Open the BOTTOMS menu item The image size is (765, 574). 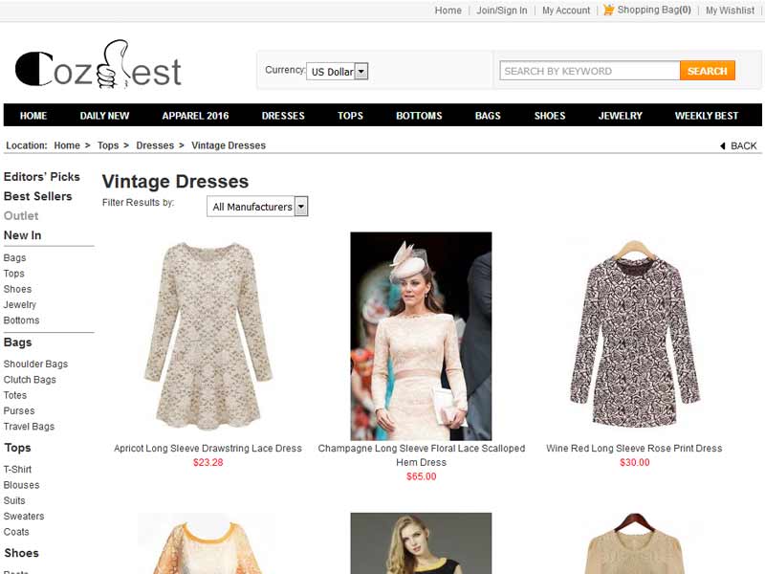point(419,116)
